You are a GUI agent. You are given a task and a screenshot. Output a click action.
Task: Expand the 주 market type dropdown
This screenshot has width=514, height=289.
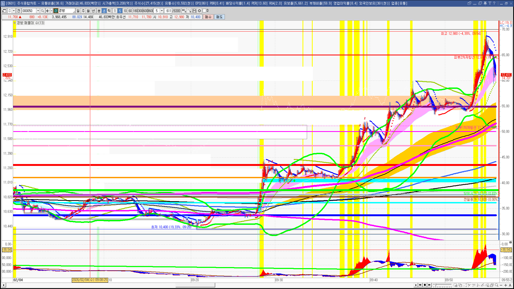(x=14, y=11)
